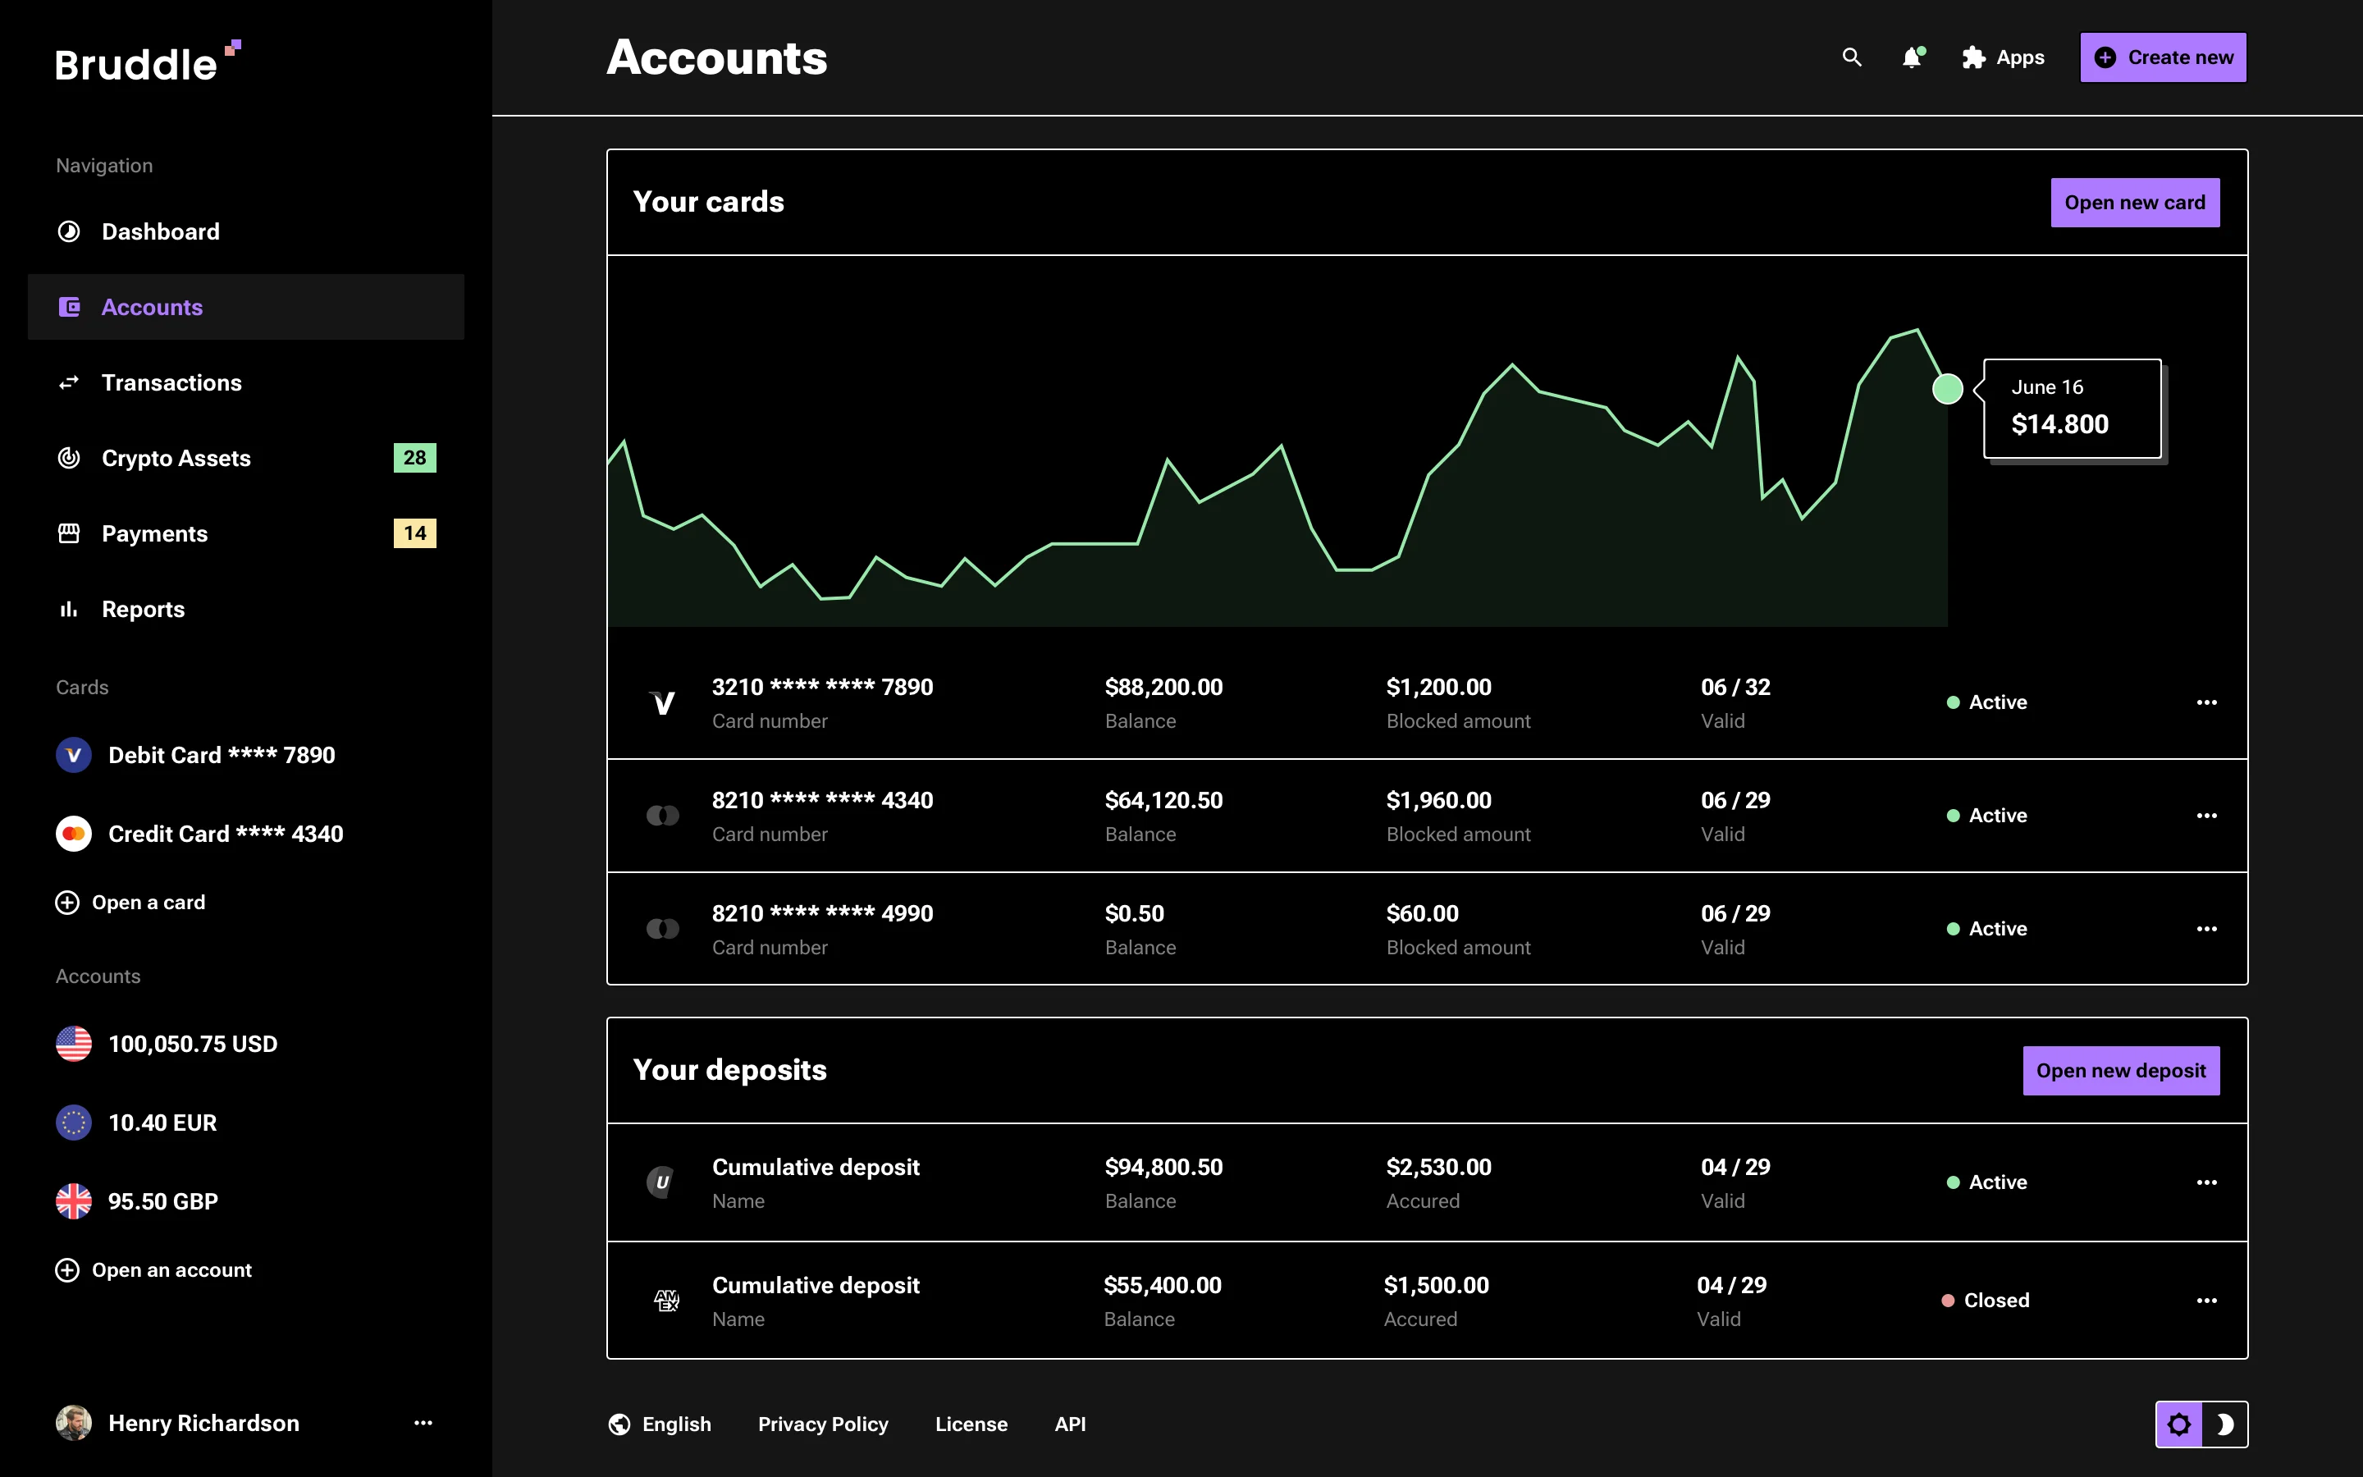Open the notifications bell
The width and height of the screenshot is (2363, 1477).
[1911, 57]
